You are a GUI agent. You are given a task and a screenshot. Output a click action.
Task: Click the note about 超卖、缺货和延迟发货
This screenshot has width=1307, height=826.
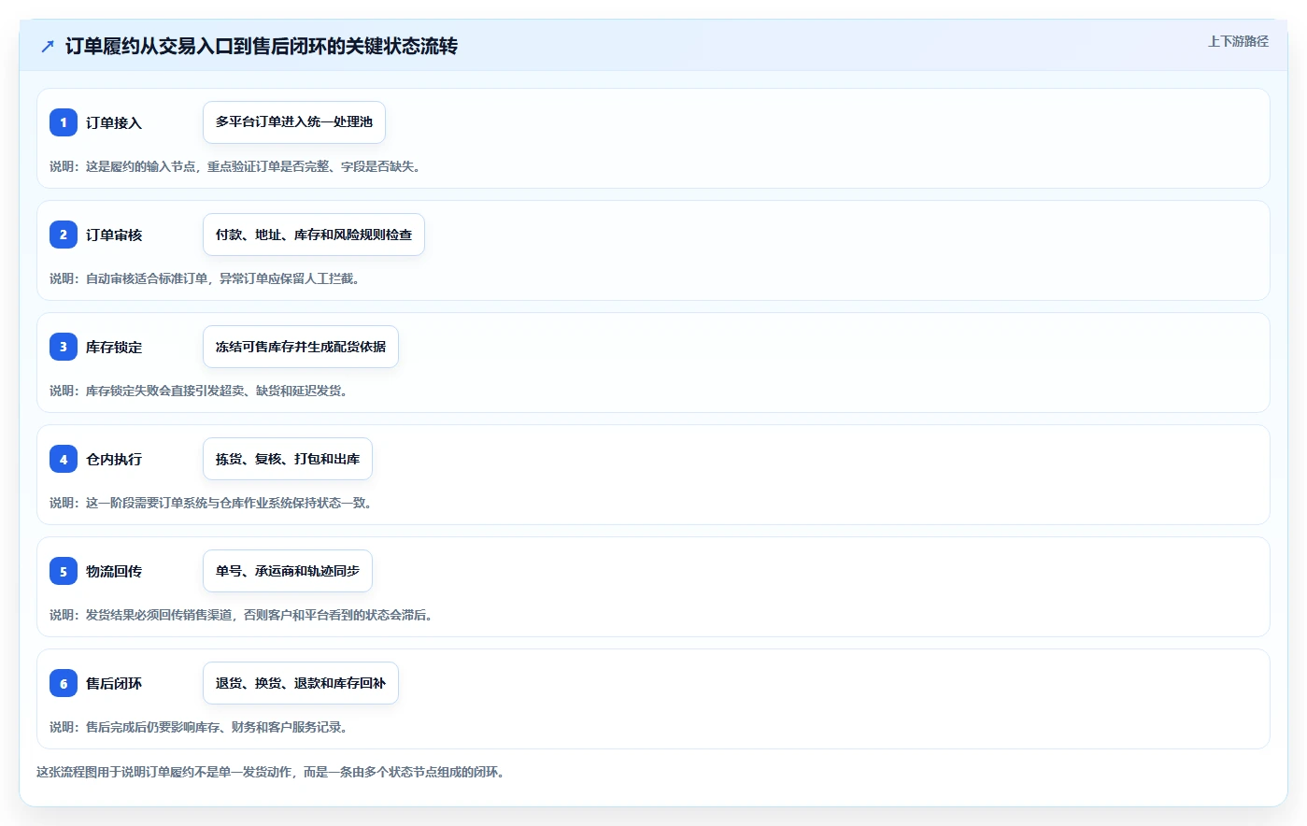[x=201, y=391]
